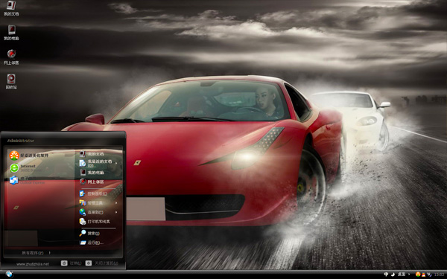This screenshot has width=447, height=279.
Task: Click the 注销 log off button
Action: coord(72,263)
